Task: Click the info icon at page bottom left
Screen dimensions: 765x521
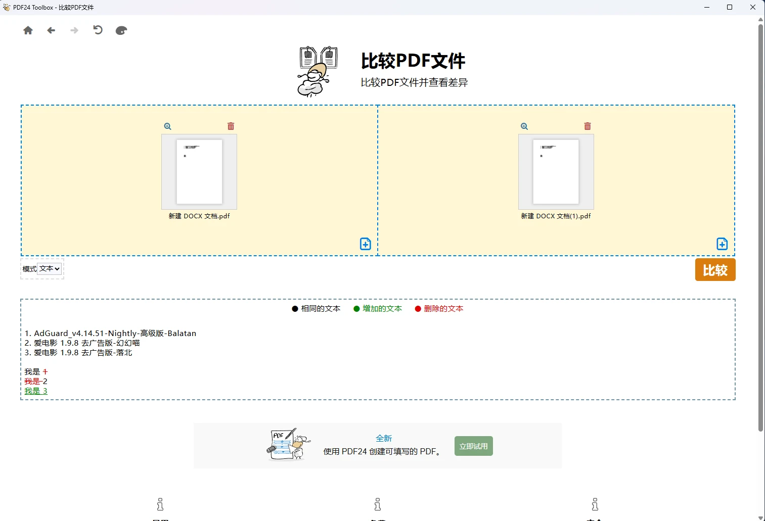Action: [x=160, y=504]
